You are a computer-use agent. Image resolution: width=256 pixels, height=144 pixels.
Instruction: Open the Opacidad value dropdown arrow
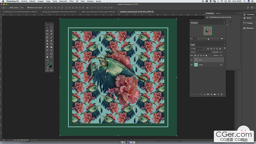224,52
